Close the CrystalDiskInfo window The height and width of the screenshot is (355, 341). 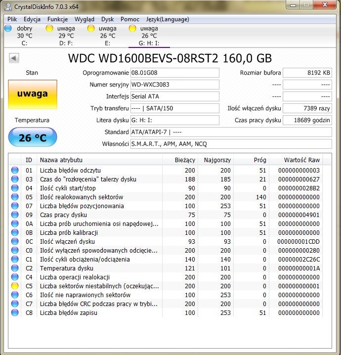[x=325, y=5]
